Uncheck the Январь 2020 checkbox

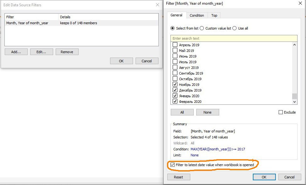click(x=175, y=96)
